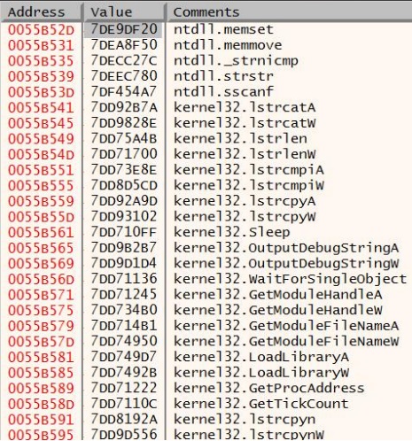Click value 7DD9B2B7 for OutputDebugStringA

(123, 248)
